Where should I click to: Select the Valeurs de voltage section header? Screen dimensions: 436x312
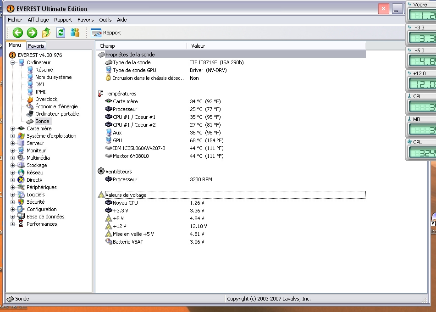coord(126,195)
